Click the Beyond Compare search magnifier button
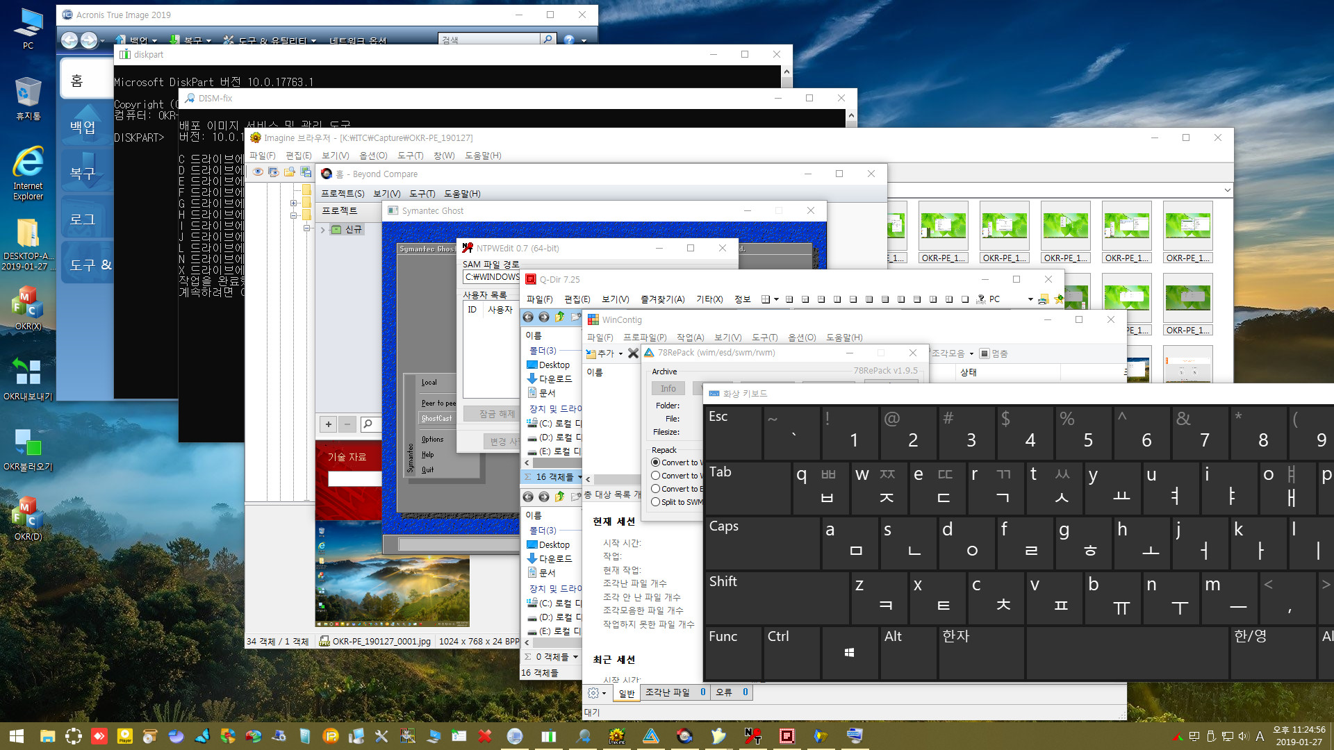Image resolution: width=1334 pixels, height=750 pixels. (x=368, y=424)
